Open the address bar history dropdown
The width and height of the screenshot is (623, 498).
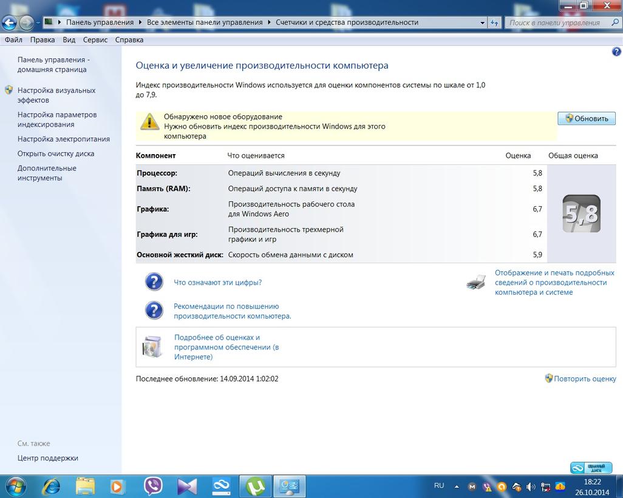[x=482, y=22]
